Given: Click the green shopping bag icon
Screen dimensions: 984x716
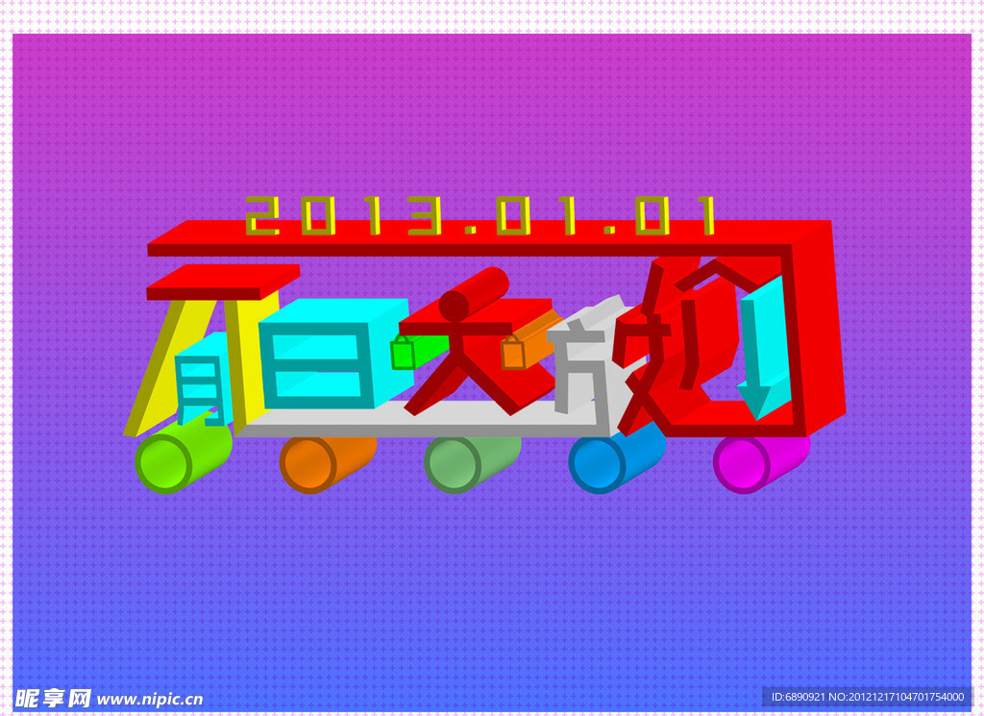Looking at the screenshot, I should click(404, 356).
